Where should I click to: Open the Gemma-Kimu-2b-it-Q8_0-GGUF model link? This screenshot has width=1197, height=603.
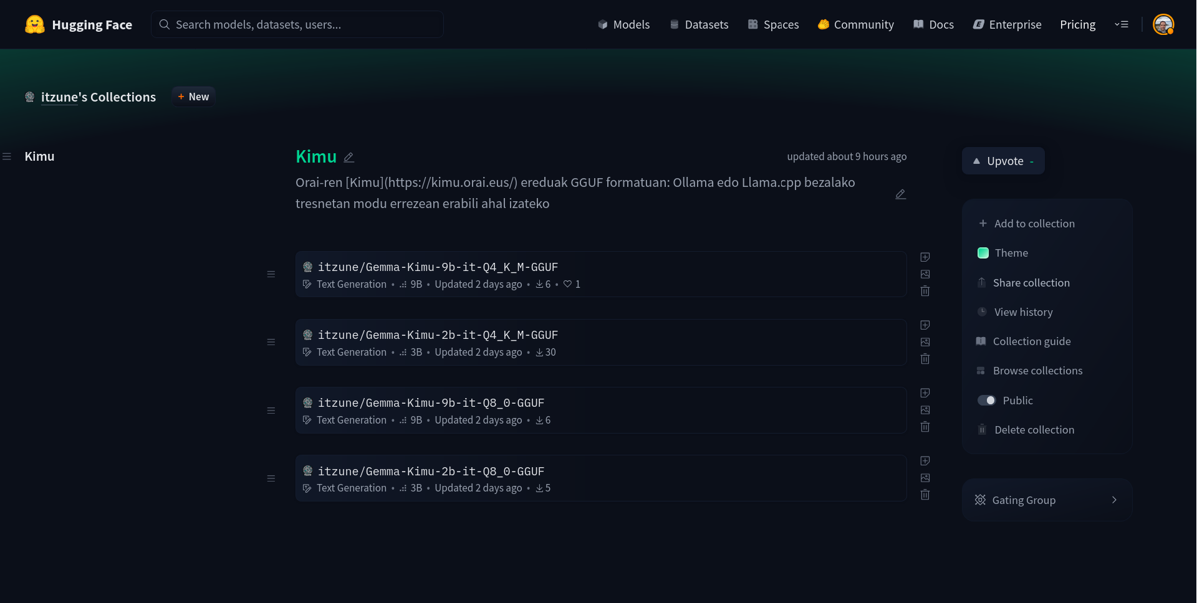(431, 472)
